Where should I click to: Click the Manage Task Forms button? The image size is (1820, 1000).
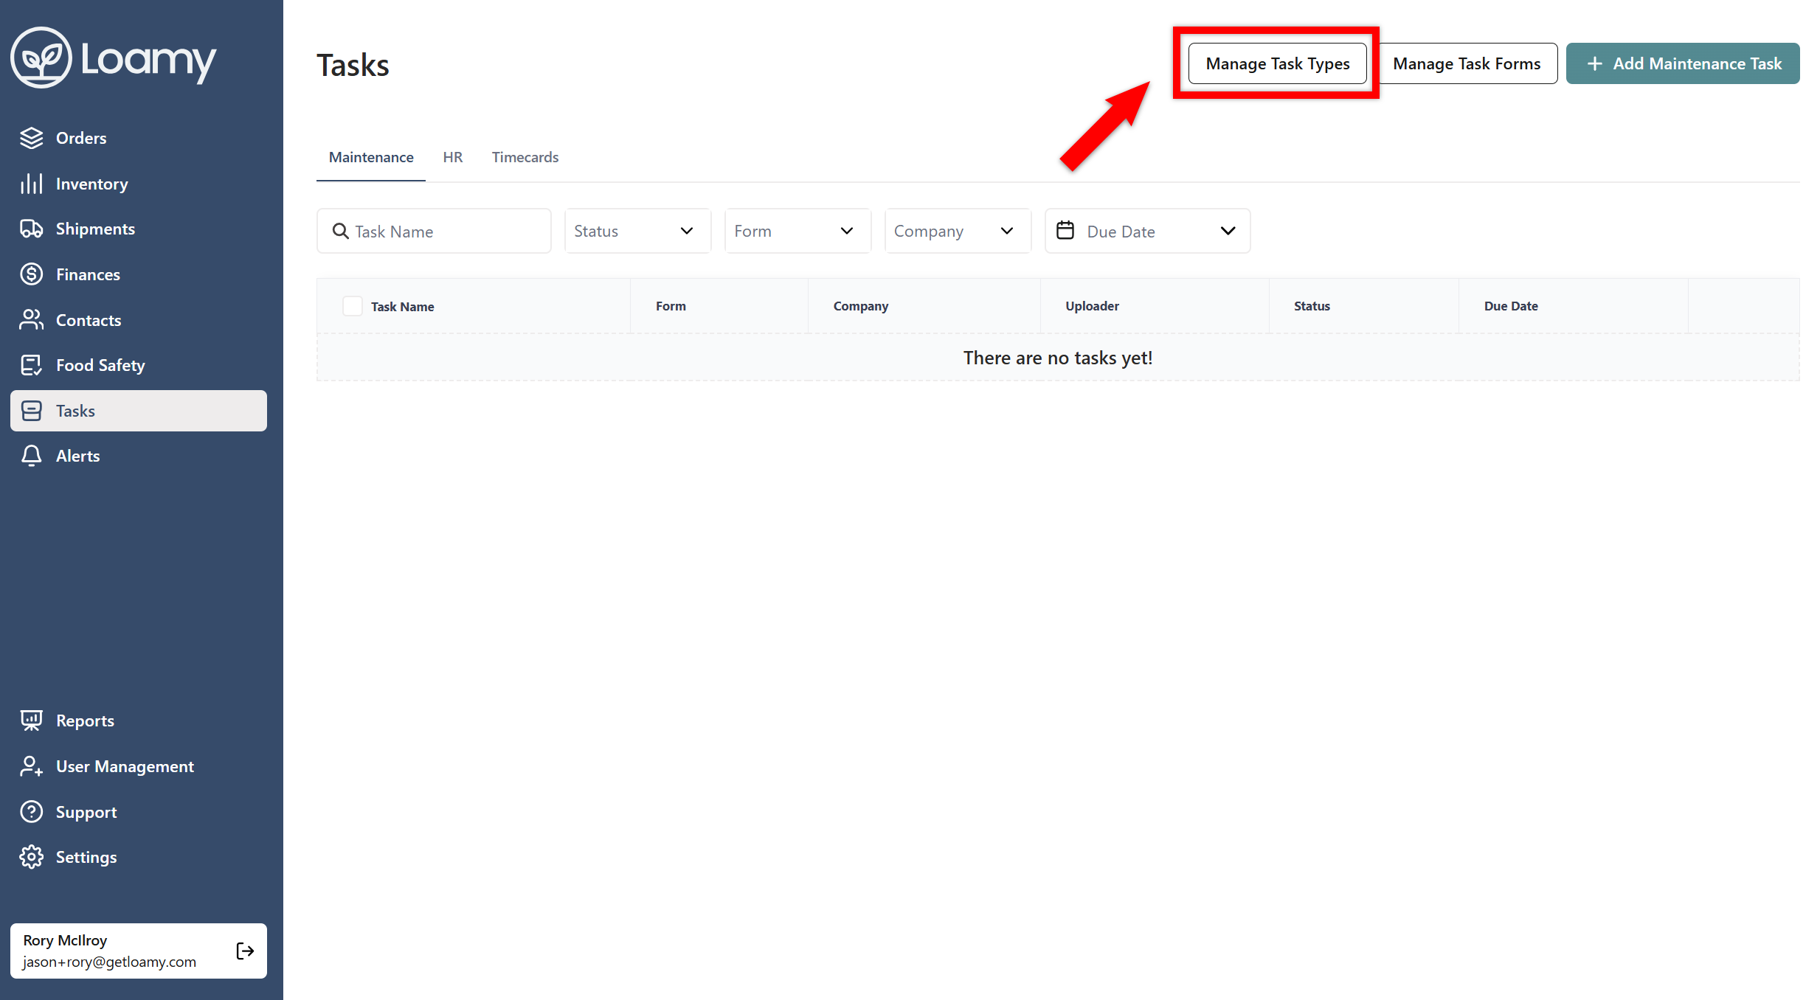pyautogui.click(x=1467, y=63)
